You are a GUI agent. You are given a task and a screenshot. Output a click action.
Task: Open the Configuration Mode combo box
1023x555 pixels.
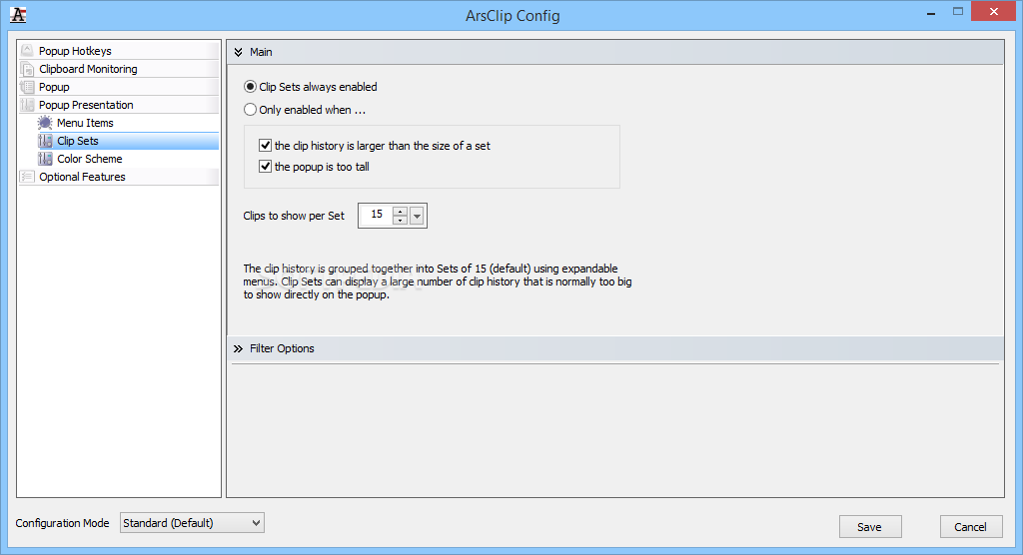[x=192, y=522]
